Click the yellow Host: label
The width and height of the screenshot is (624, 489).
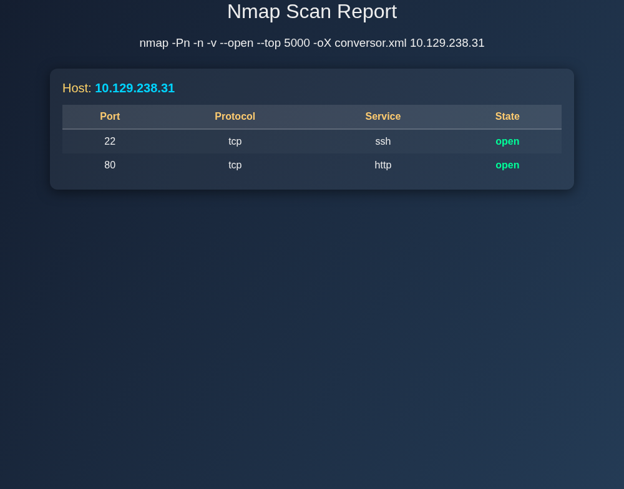click(77, 88)
